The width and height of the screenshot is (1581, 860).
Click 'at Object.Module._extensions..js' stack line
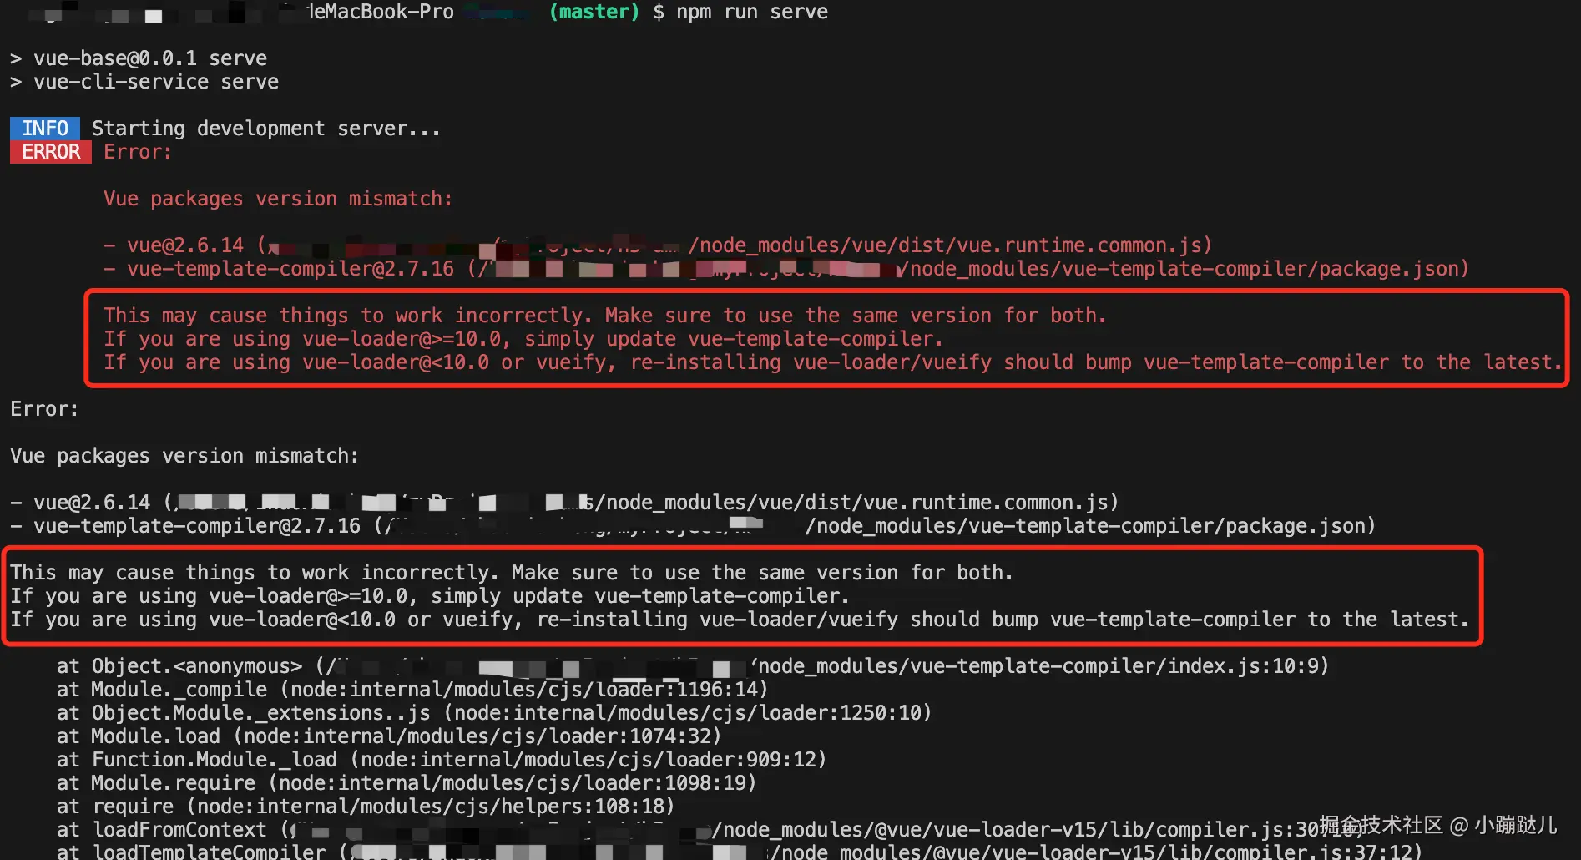pyautogui.click(x=494, y=713)
